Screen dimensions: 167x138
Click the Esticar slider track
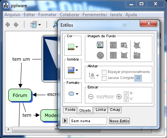(105, 97)
